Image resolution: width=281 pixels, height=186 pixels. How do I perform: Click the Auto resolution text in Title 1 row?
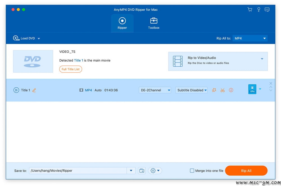pos(98,90)
